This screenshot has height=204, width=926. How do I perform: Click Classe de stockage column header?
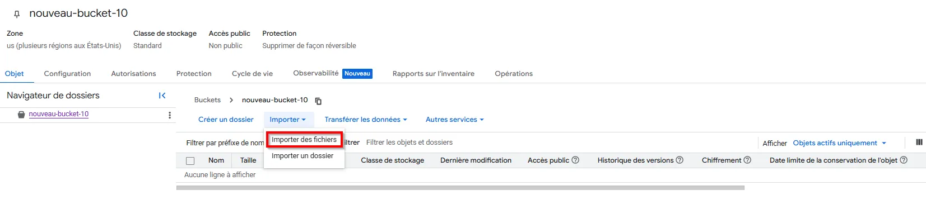click(393, 160)
